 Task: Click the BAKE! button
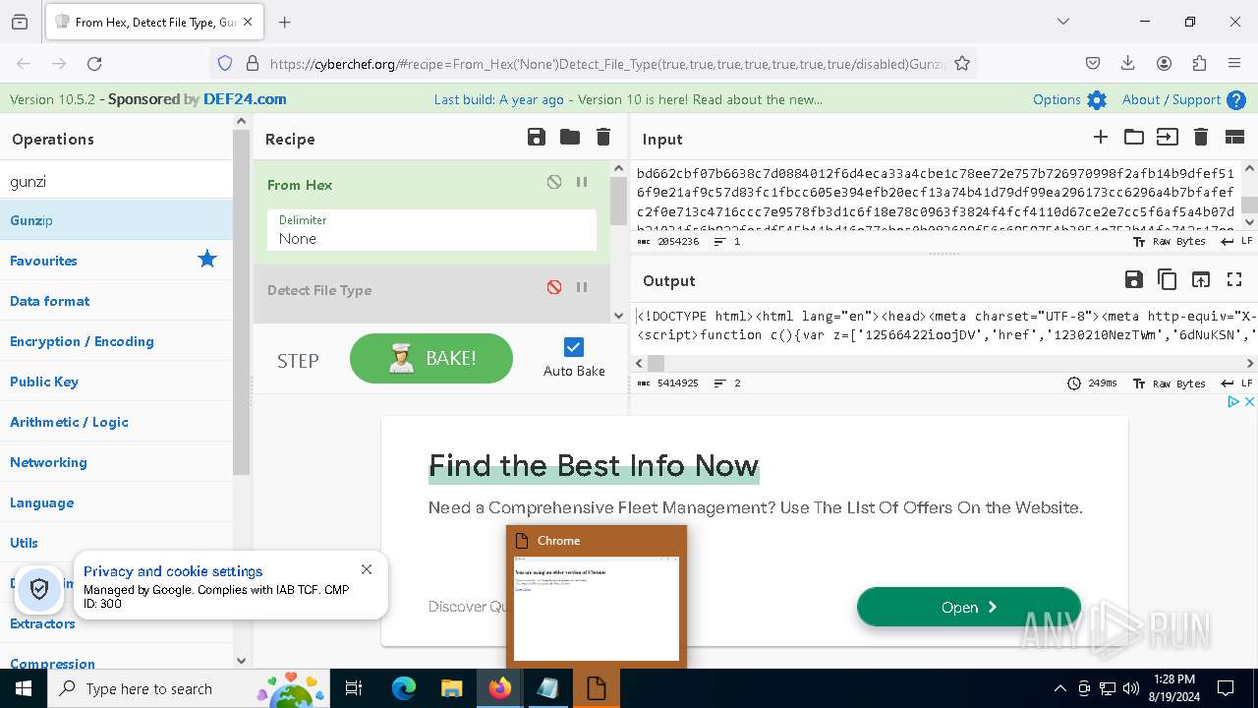[x=431, y=358]
